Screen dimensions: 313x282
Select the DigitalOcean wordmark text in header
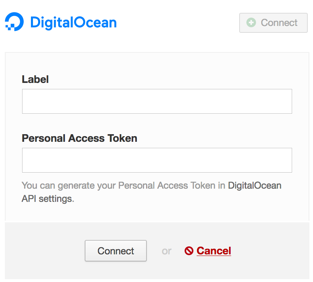tap(73, 22)
